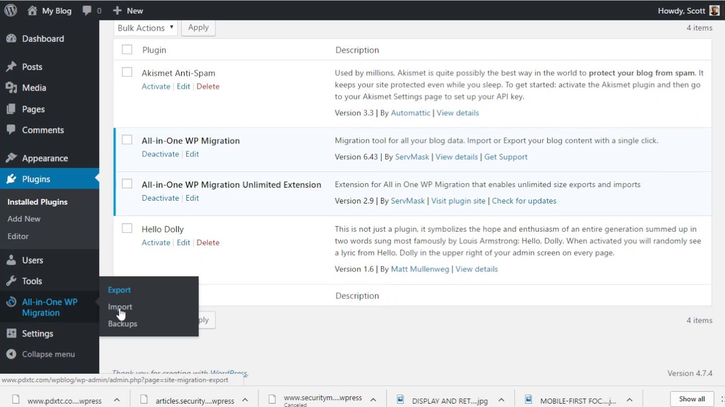Click Check for updates link
The height and width of the screenshot is (407, 725).
[x=524, y=201]
